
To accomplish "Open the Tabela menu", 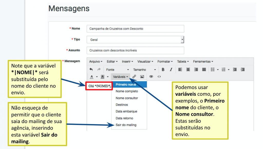I will 183,62.
